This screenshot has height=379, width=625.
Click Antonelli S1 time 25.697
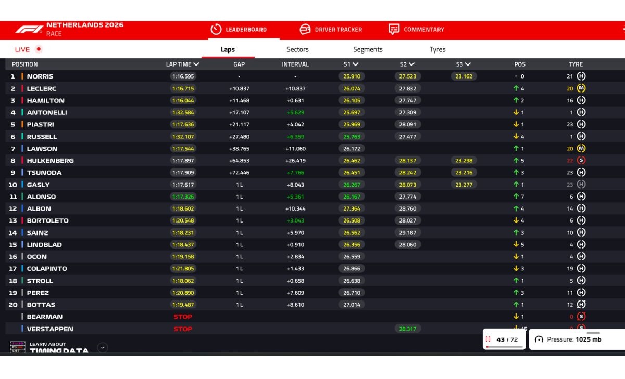352,112
